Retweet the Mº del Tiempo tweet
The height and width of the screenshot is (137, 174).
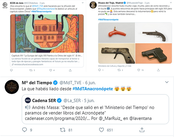point(63,130)
